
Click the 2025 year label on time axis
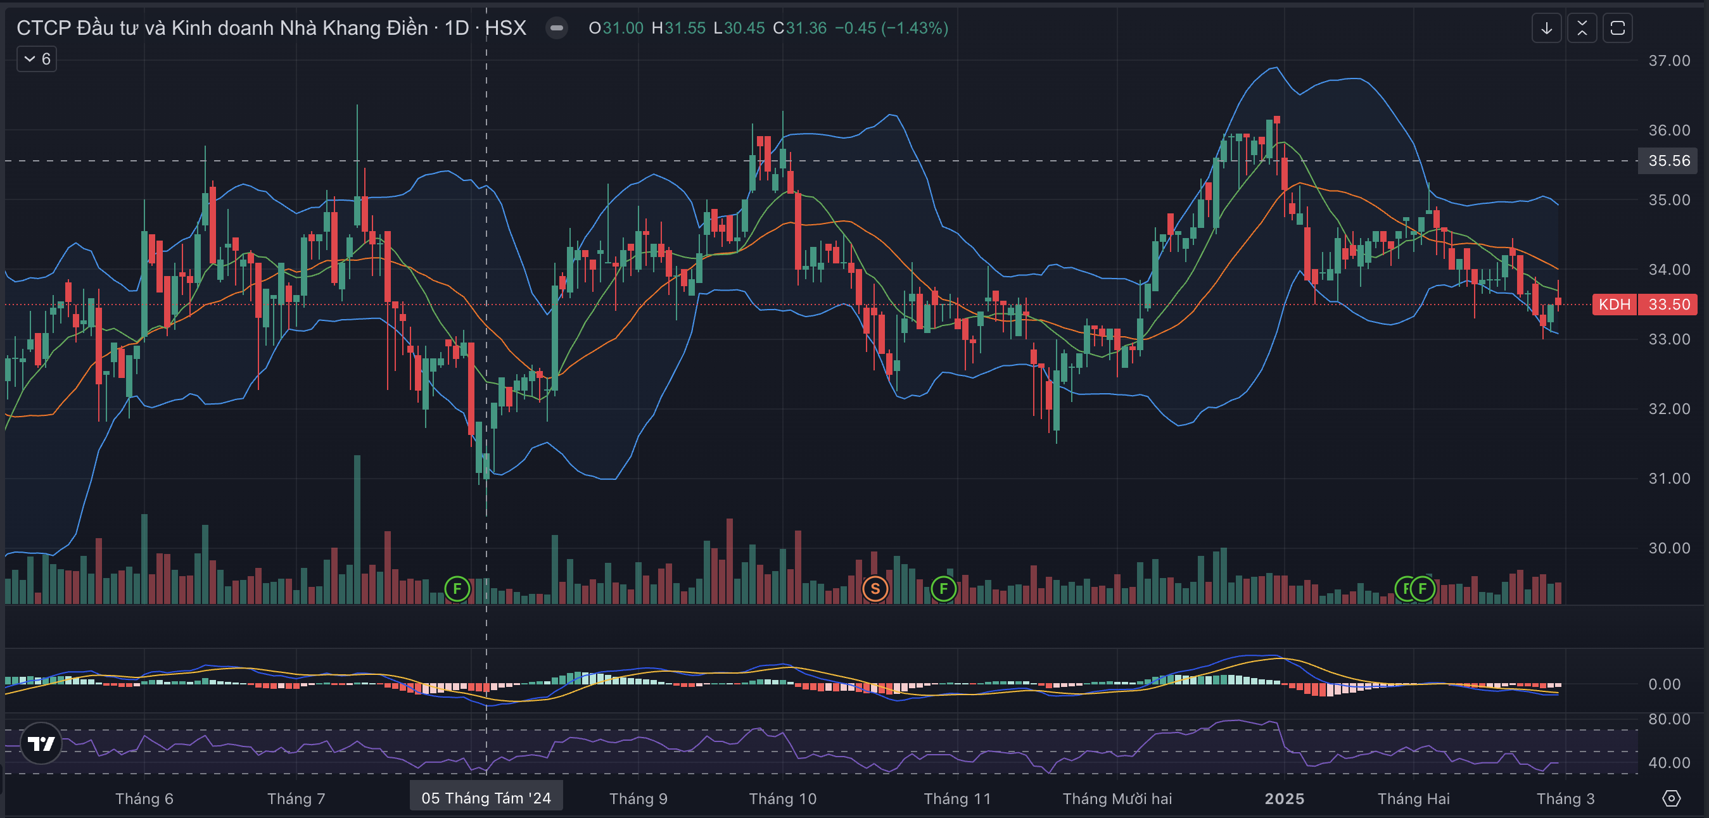click(1284, 799)
